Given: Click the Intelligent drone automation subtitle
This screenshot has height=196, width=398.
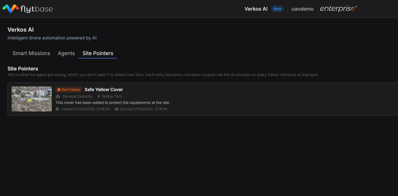Looking at the screenshot, I should (x=52, y=38).
